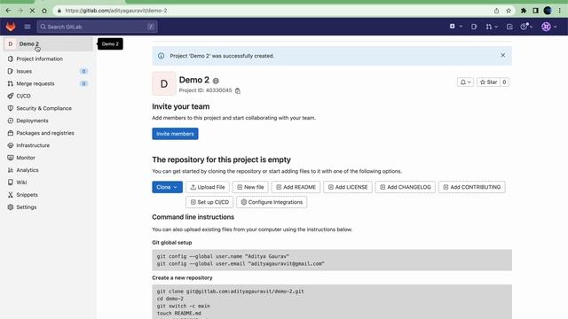Open the to-do list icon
568x319 pixels.
[x=509, y=27]
